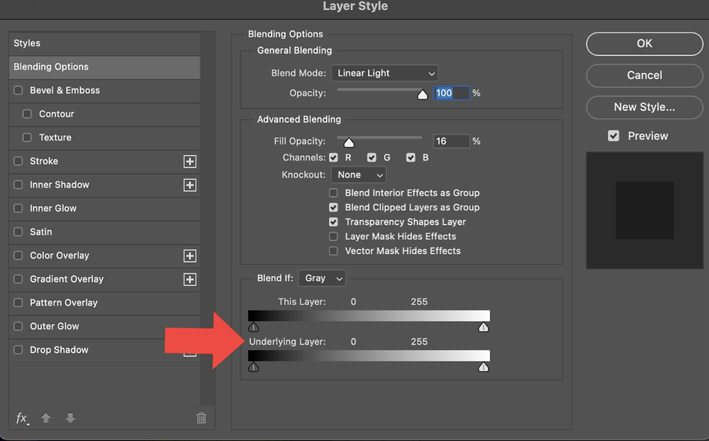709x441 pixels.
Task: Open Inner Glow settings row label
Action: (53, 209)
